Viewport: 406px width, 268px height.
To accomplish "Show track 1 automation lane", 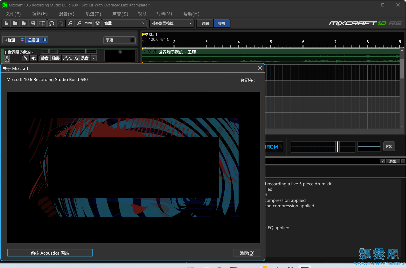I will point(67,58).
